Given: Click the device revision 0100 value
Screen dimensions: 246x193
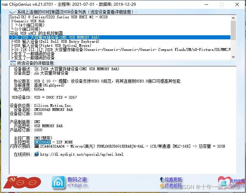Looking at the screenshot, I should tap(38, 114).
